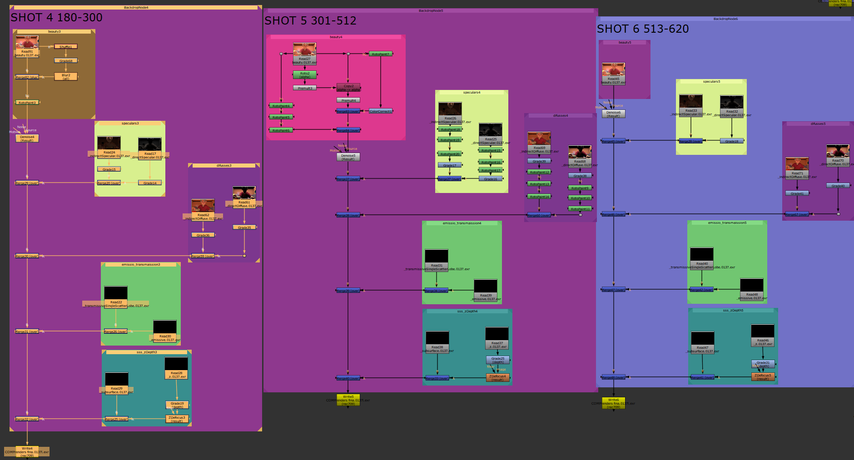Screen dimensions: 854x460
Task: Click the RotoPaint7 node
Action: click(x=381, y=54)
